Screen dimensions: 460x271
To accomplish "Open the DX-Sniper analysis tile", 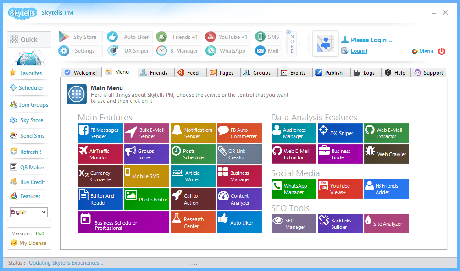I will pyautogui.click(x=340, y=133).
